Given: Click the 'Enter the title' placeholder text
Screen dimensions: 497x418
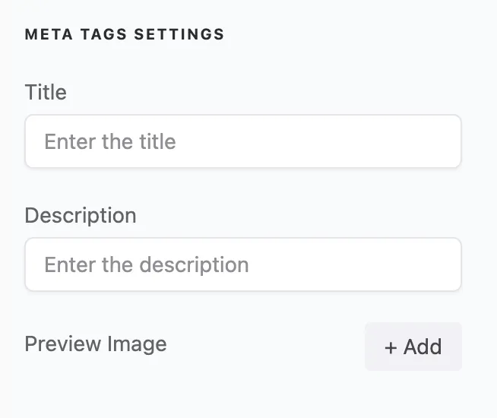Looking at the screenshot, I should coord(110,141).
